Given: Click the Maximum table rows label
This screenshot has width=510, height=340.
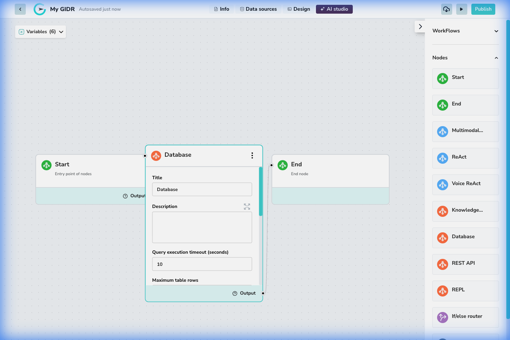Looking at the screenshot, I should point(175,280).
